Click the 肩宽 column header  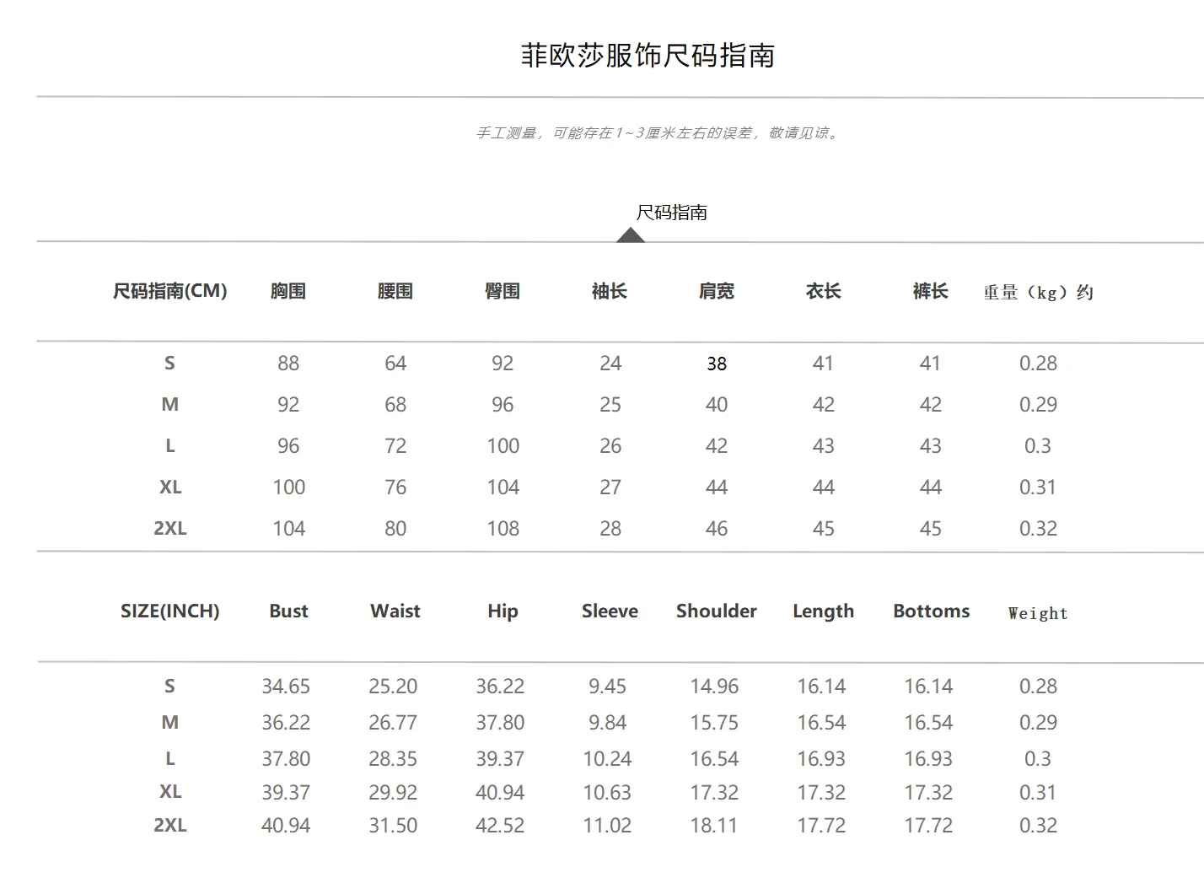tap(717, 291)
